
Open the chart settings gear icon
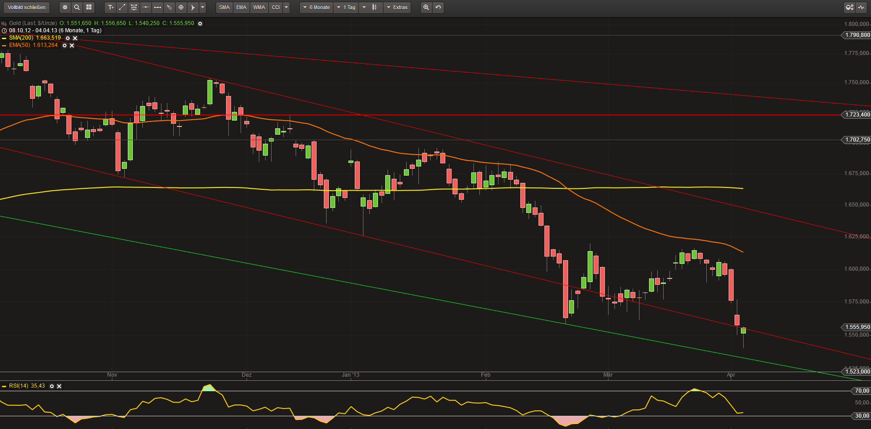(65, 7)
